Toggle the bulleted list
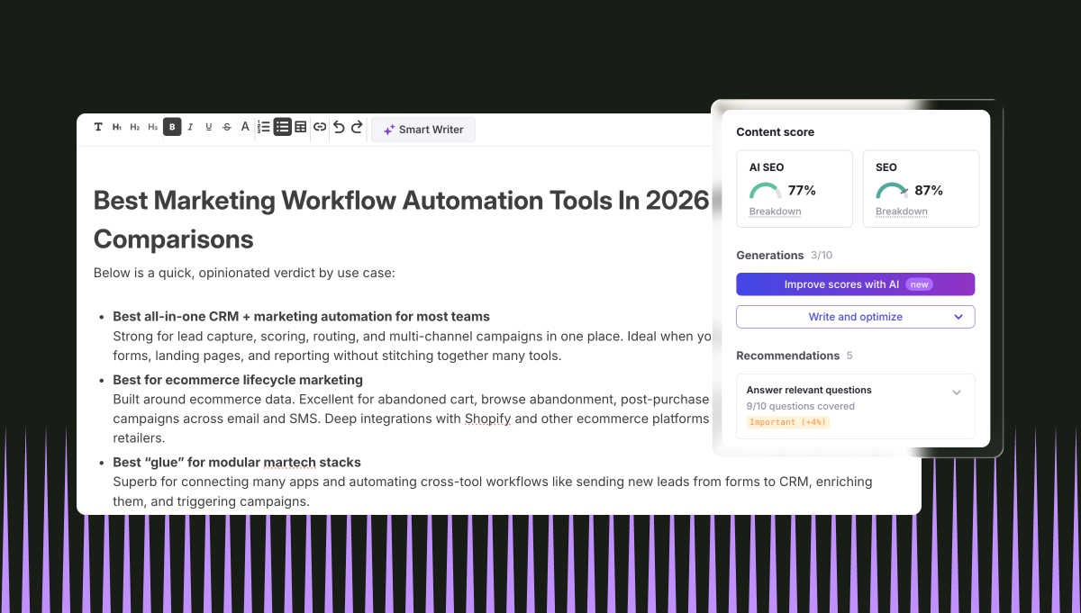 pyautogui.click(x=283, y=128)
